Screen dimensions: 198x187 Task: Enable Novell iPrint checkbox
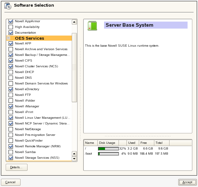point(11,112)
